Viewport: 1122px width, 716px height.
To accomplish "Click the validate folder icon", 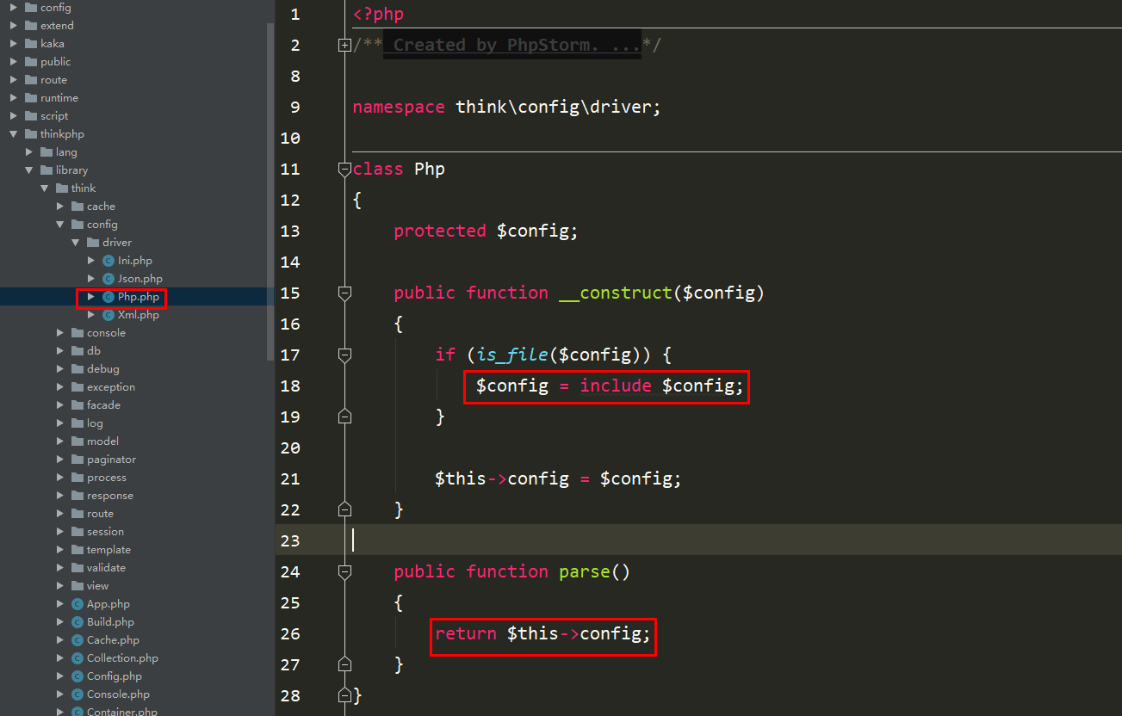I will (77, 568).
